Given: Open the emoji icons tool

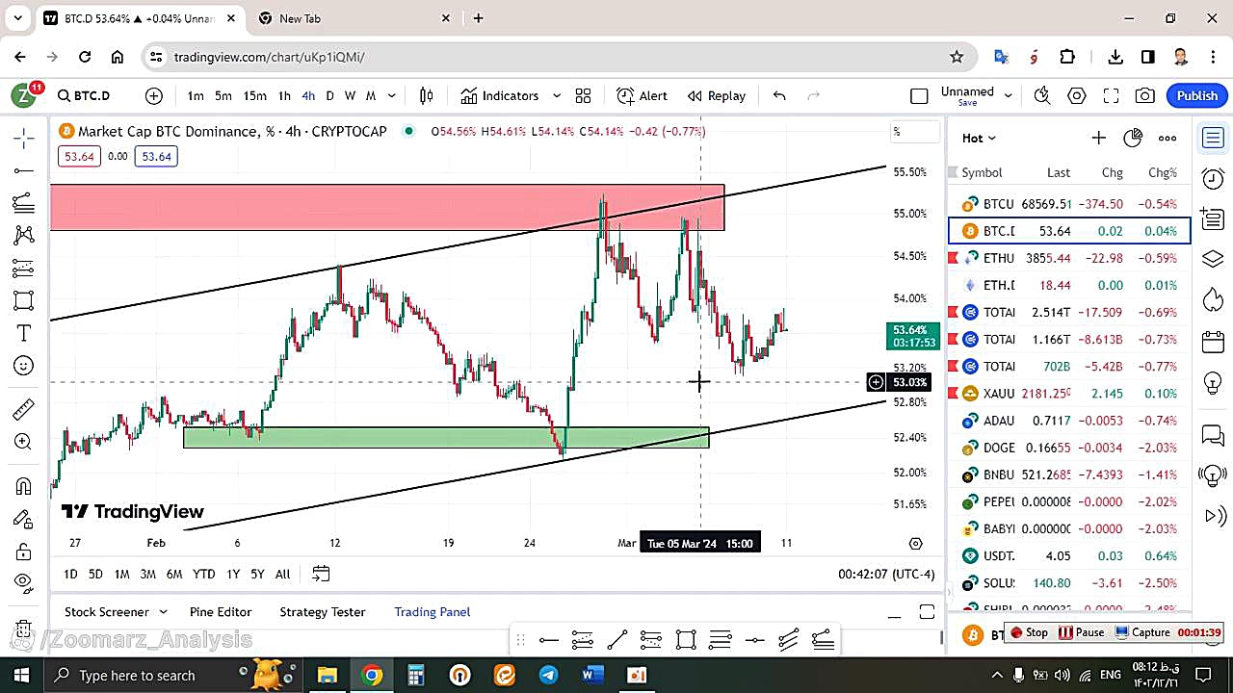Looking at the screenshot, I should pyautogui.click(x=24, y=366).
